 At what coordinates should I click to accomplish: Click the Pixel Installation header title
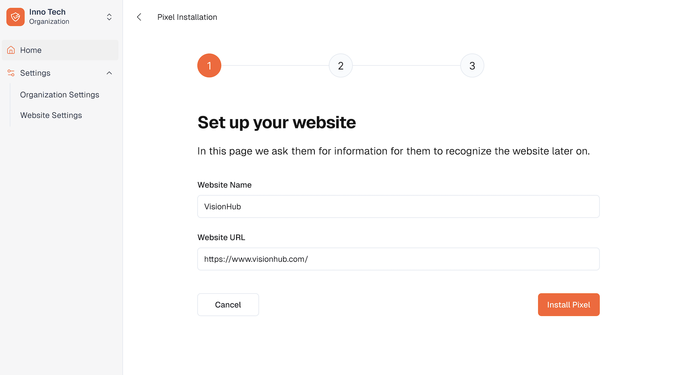click(x=187, y=17)
